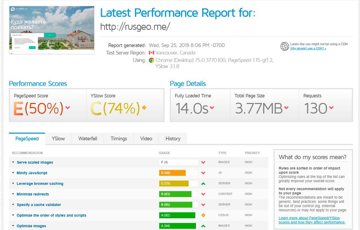360x230 pixels.
Task: Open the Waterfall tab
Action: (88, 139)
